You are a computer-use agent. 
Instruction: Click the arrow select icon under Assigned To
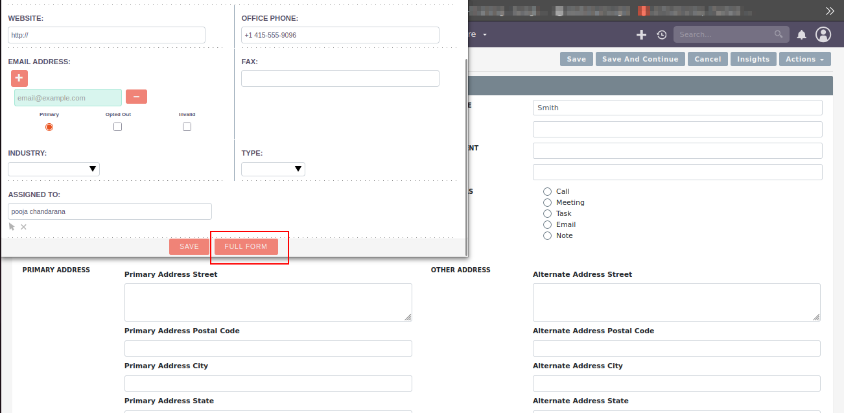(x=12, y=227)
